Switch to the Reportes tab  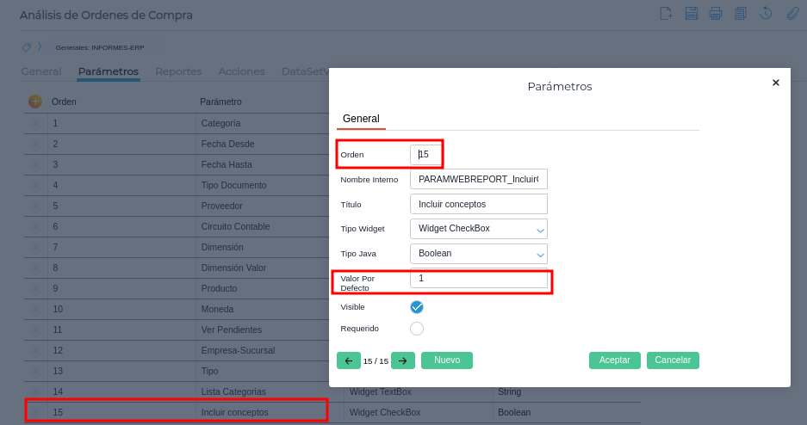point(178,71)
